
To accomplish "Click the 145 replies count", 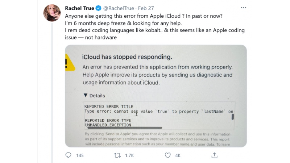I will coord(80,155).
